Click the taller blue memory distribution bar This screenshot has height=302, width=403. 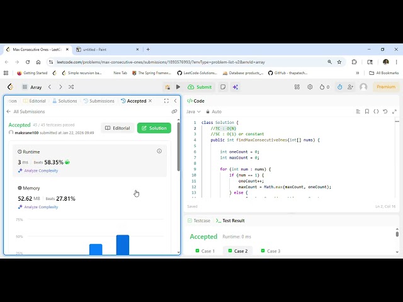click(x=123, y=245)
